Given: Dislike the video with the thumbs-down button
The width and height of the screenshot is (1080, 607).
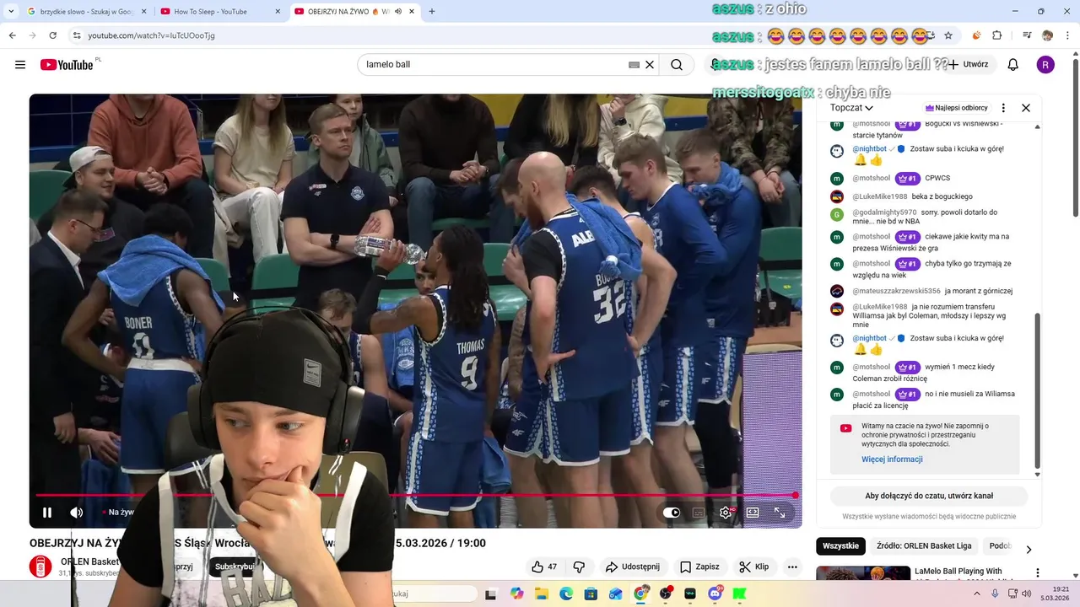Looking at the screenshot, I should 579,567.
